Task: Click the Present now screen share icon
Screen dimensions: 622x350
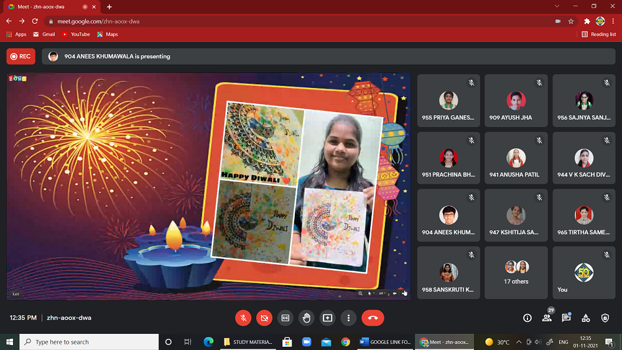Action: pyautogui.click(x=328, y=318)
